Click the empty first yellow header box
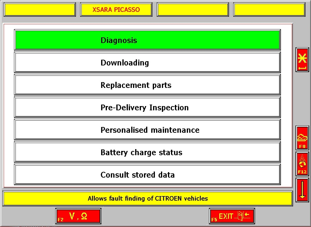The height and width of the screenshot is (227, 311). pos(39,10)
